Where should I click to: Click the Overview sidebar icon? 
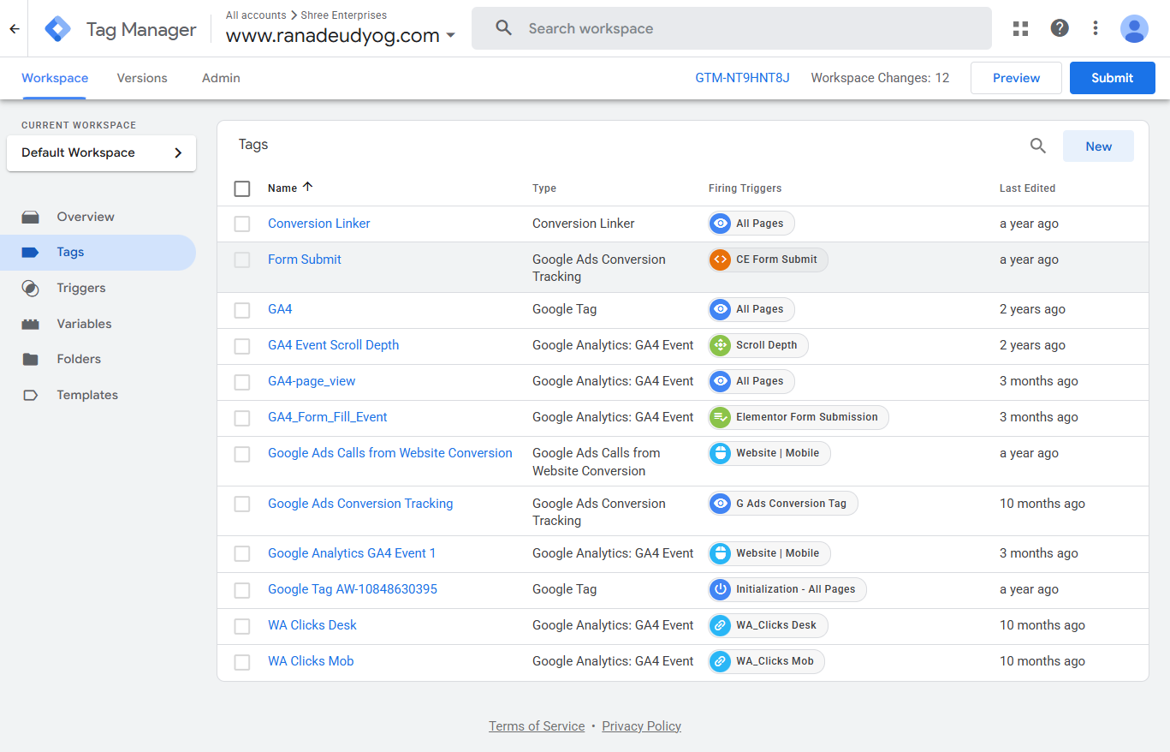pyautogui.click(x=31, y=217)
